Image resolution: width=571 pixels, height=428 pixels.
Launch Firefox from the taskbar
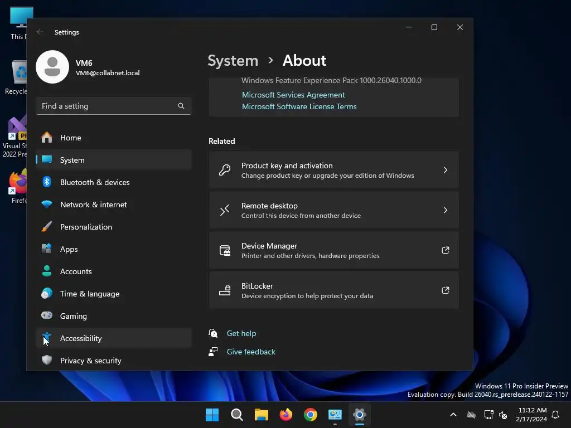coord(286,415)
